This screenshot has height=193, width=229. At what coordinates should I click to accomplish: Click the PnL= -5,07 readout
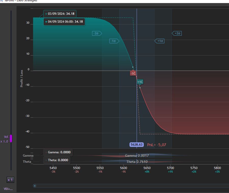click(156, 145)
